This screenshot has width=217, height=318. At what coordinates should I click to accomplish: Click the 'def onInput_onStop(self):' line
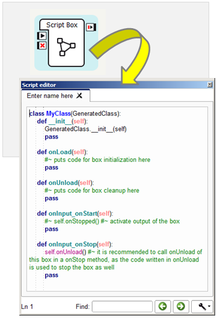(75, 244)
